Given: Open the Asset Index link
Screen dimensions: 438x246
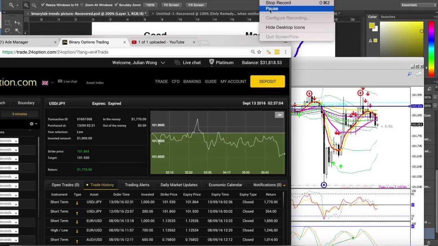Looking at the screenshot, I should coord(95,83).
